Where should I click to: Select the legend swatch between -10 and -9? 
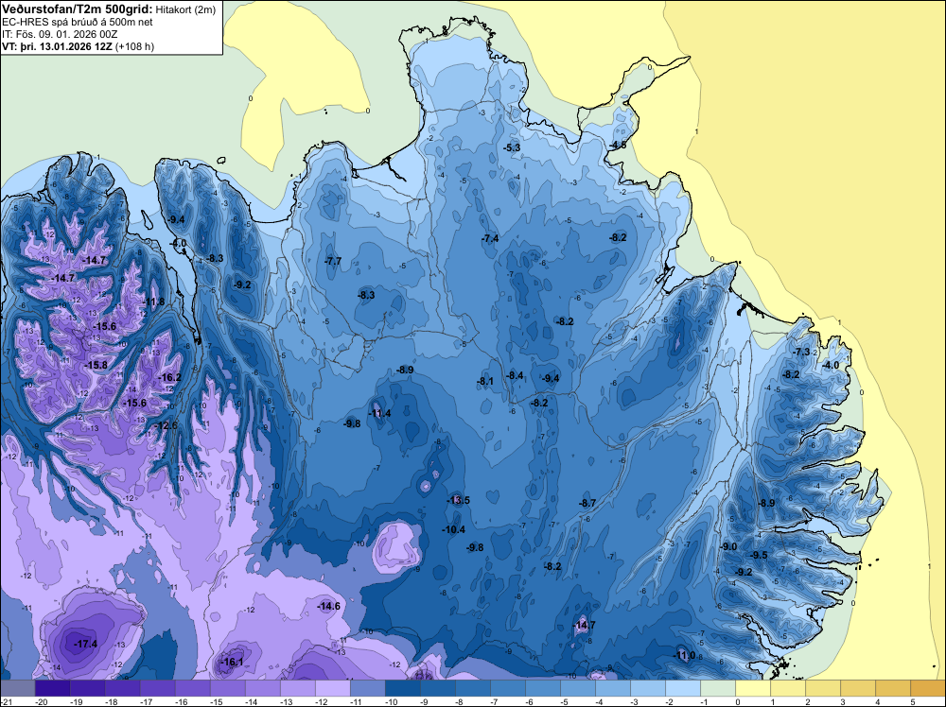(x=402, y=688)
